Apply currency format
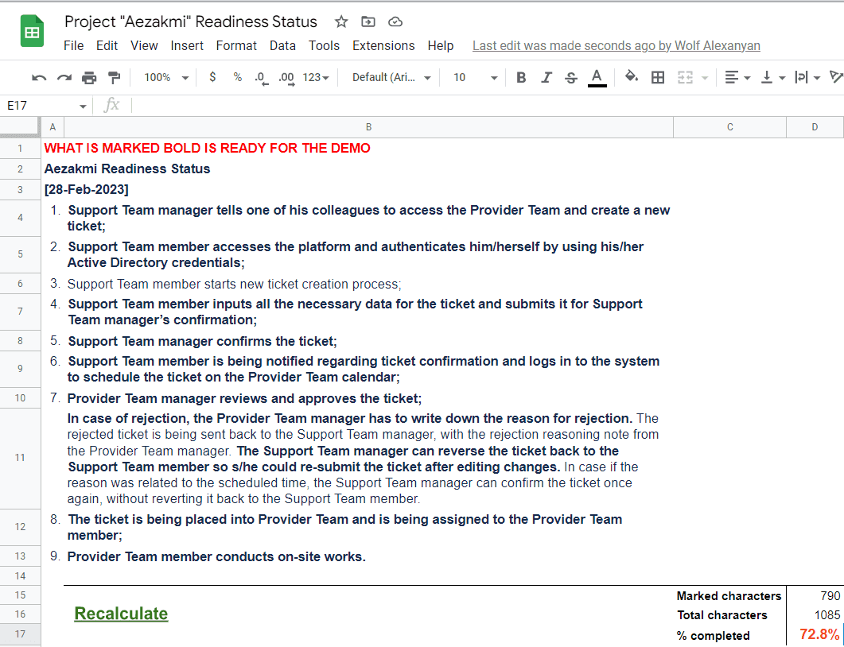The height and width of the screenshot is (647, 844). pos(211,77)
